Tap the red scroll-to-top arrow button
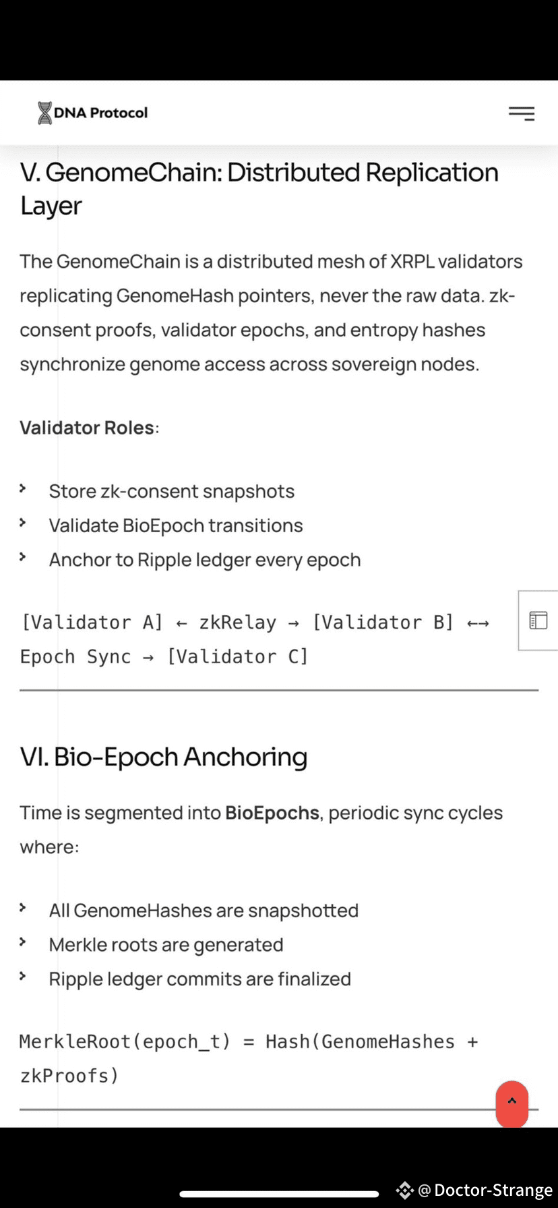This screenshot has width=558, height=1208. [x=511, y=1103]
